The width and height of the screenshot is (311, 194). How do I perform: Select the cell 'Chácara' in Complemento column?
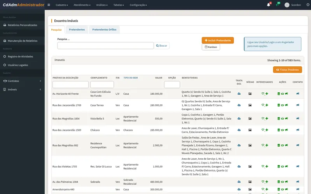point(95,130)
